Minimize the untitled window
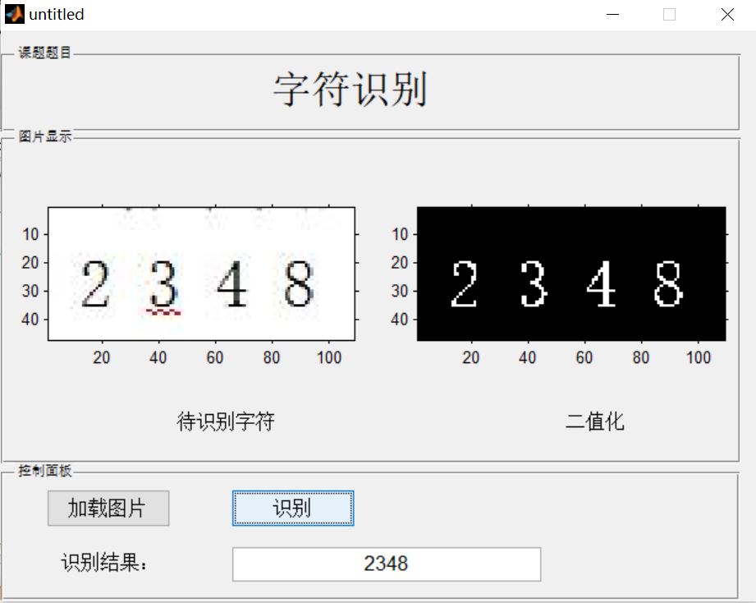The width and height of the screenshot is (756, 603). 612,14
